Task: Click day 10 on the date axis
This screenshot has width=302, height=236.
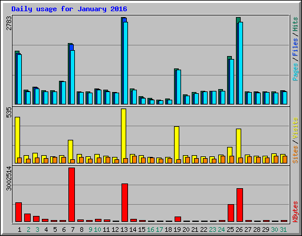Action: (x=97, y=230)
